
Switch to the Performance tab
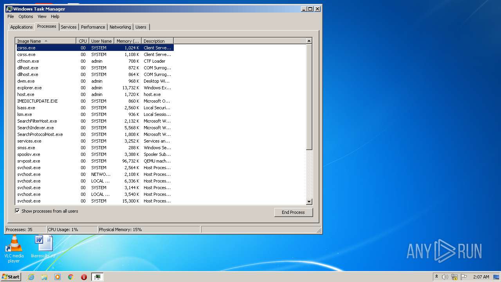click(x=93, y=27)
